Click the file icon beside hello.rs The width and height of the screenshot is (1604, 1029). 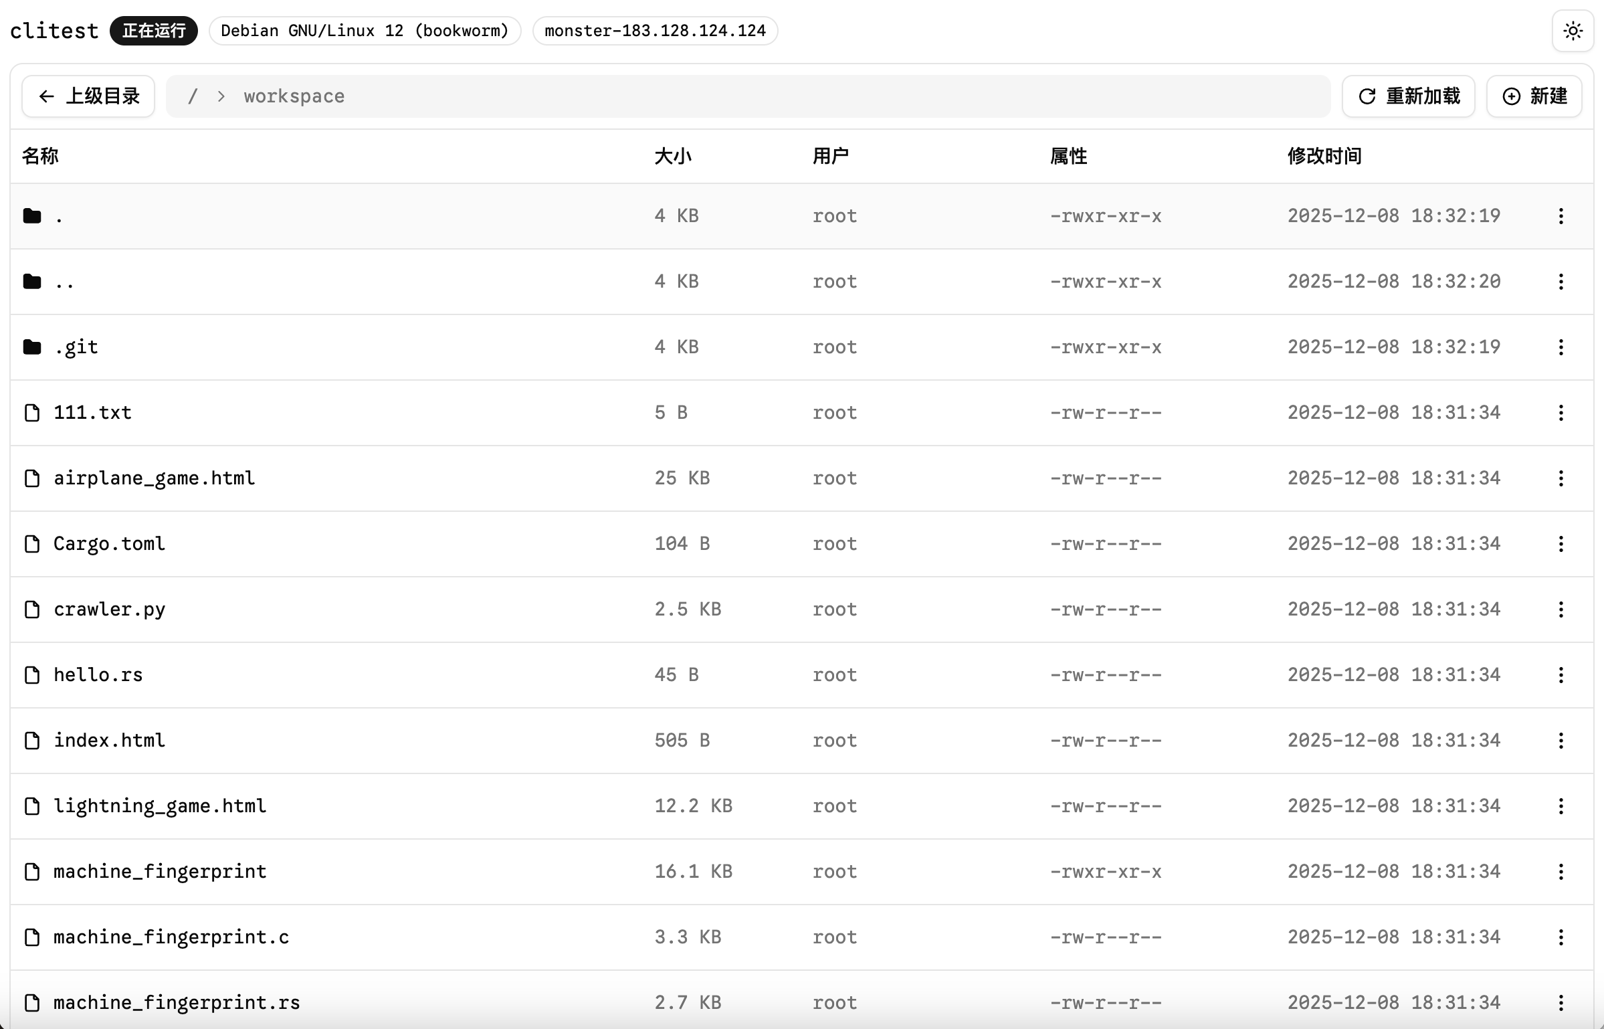coord(32,675)
